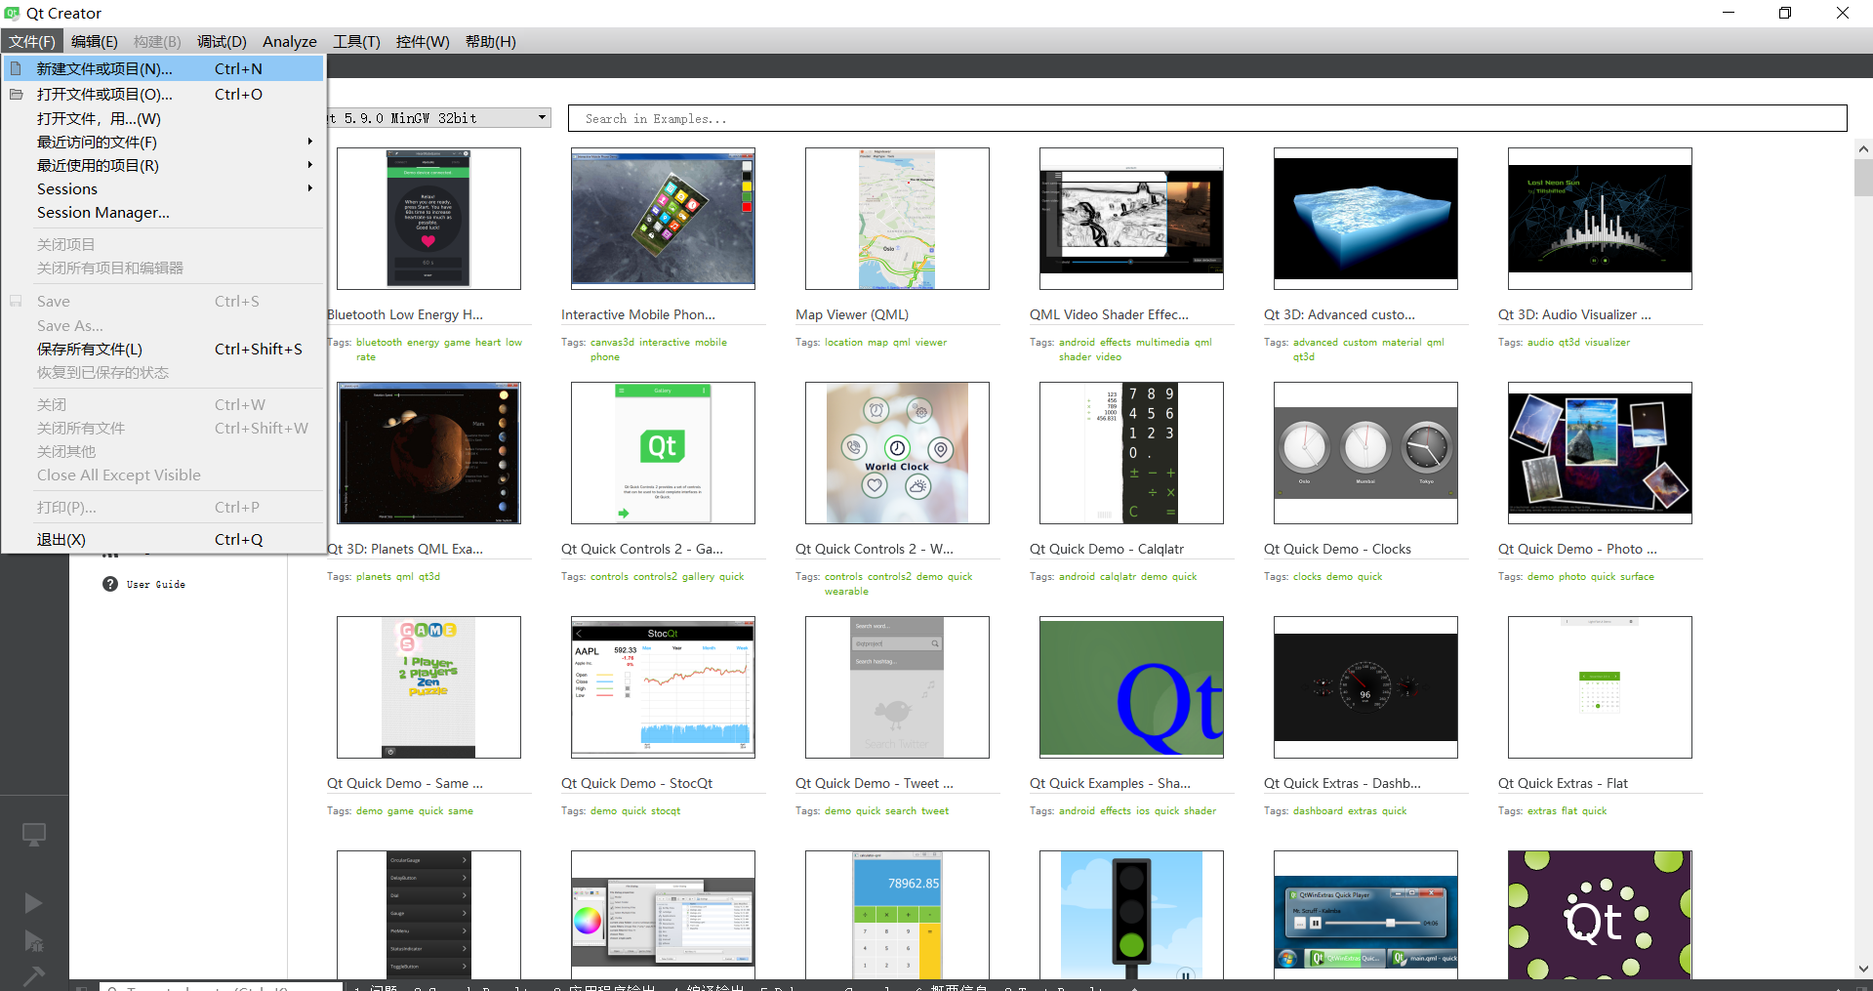Click the examples scrollbar down arrow
The height and width of the screenshot is (991, 1873).
click(1863, 969)
